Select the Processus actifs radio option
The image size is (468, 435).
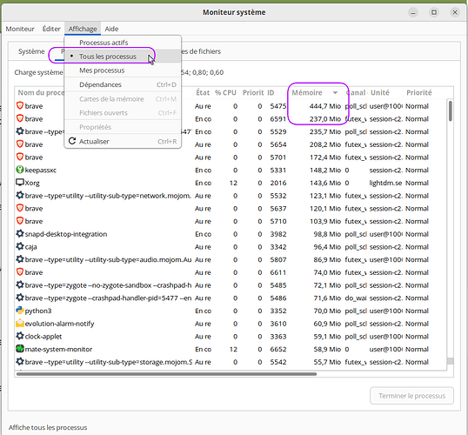click(123, 43)
